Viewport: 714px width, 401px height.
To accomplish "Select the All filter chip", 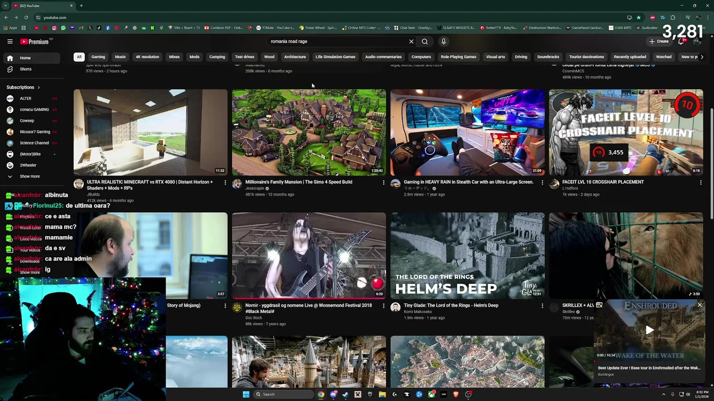I will [x=79, y=57].
